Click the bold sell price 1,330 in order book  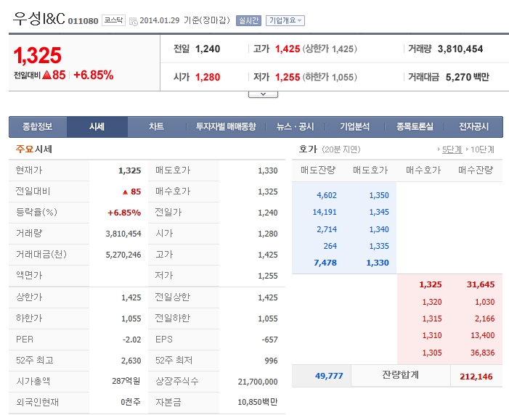(378, 263)
